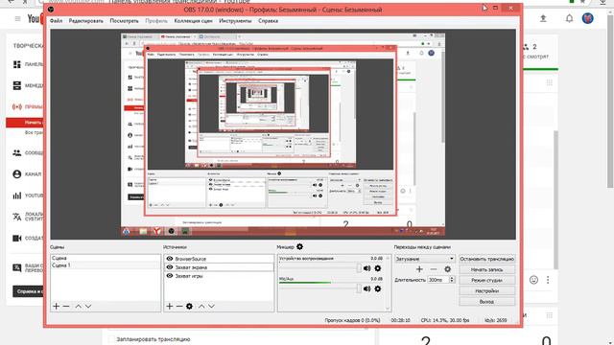Click the OBS preview canvas thumbnail
Viewport: 614px width, 345px height.
(x=283, y=134)
